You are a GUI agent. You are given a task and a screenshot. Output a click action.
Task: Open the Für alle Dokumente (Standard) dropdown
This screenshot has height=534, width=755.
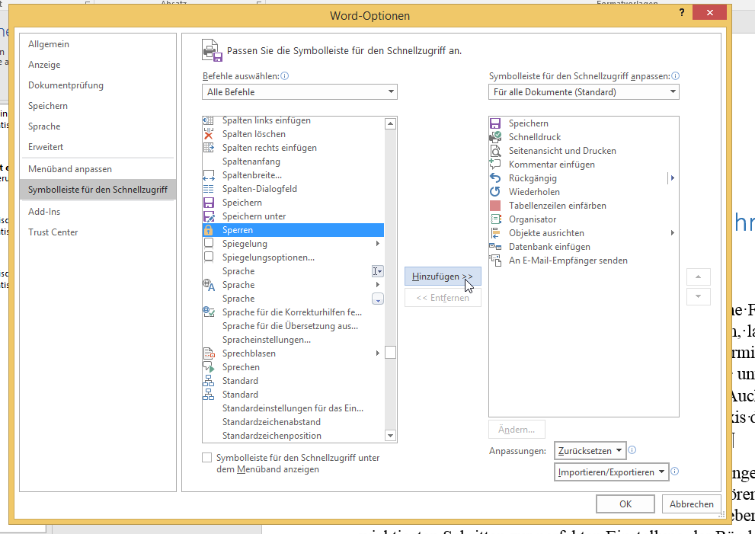pos(584,92)
